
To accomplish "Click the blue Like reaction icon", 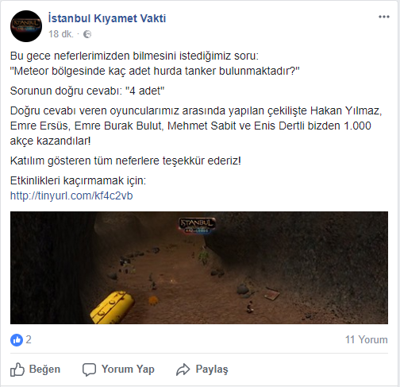I will 17,340.
